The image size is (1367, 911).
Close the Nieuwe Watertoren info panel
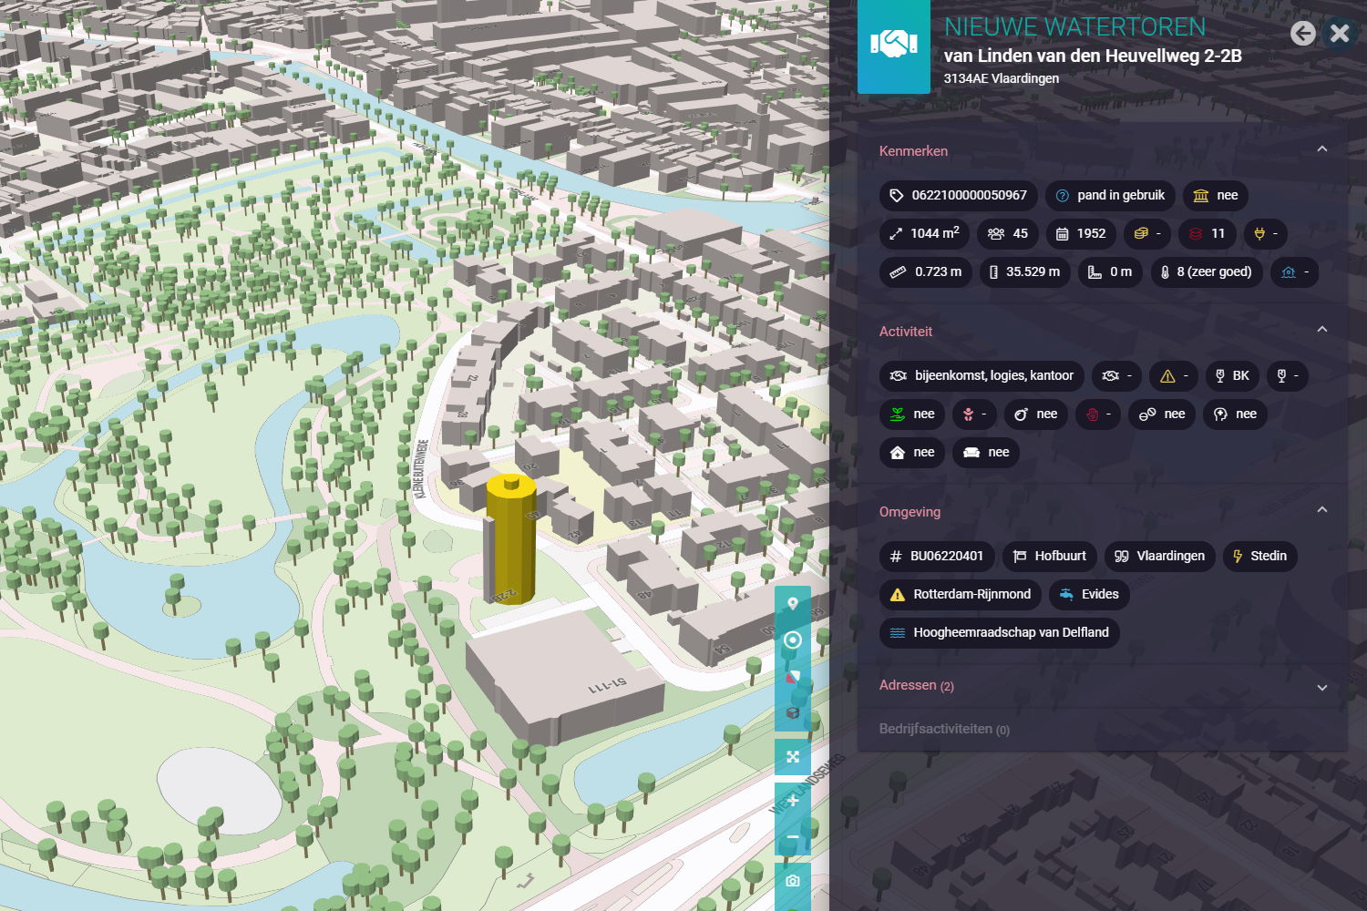click(x=1340, y=34)
